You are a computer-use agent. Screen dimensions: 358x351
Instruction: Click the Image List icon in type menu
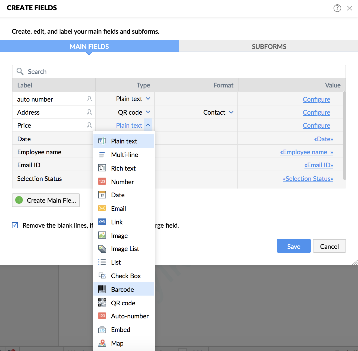pyautogui.click(x=102, y=249)
